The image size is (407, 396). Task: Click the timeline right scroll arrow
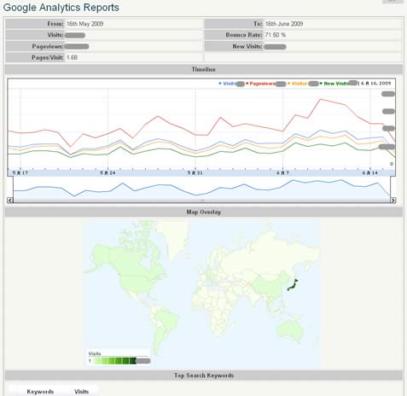392,201
